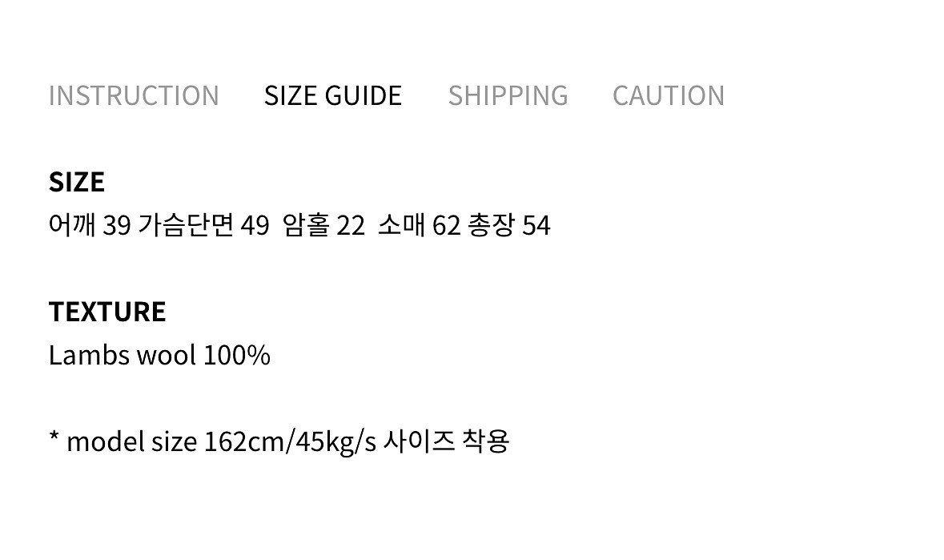Click the word 착용 in model note

click(x=486, y=441)
